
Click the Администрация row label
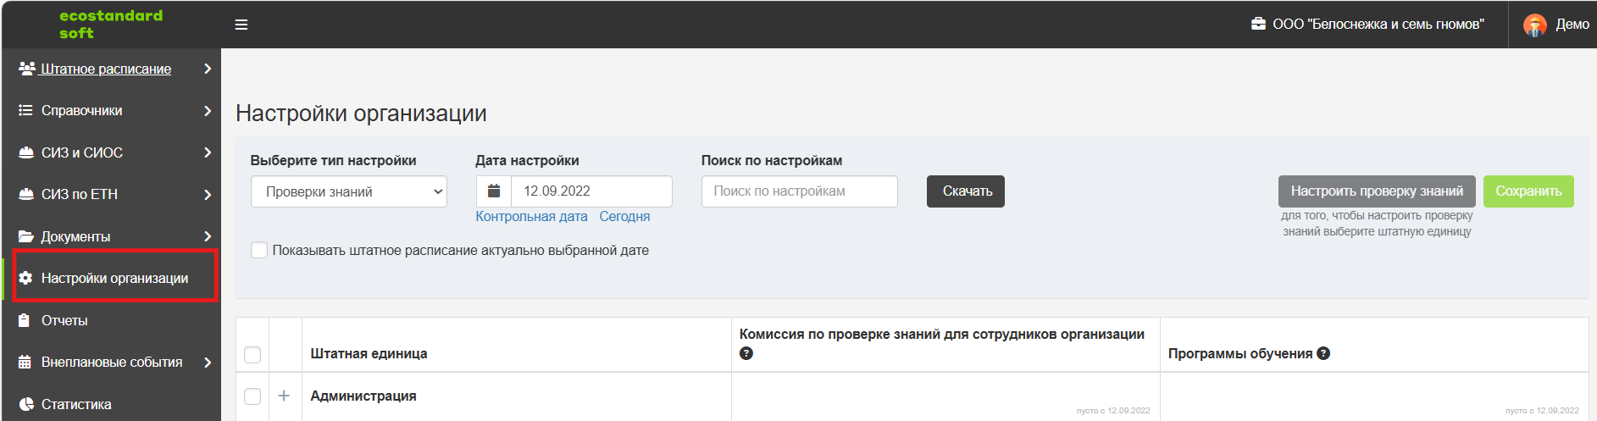pos(363,396)
